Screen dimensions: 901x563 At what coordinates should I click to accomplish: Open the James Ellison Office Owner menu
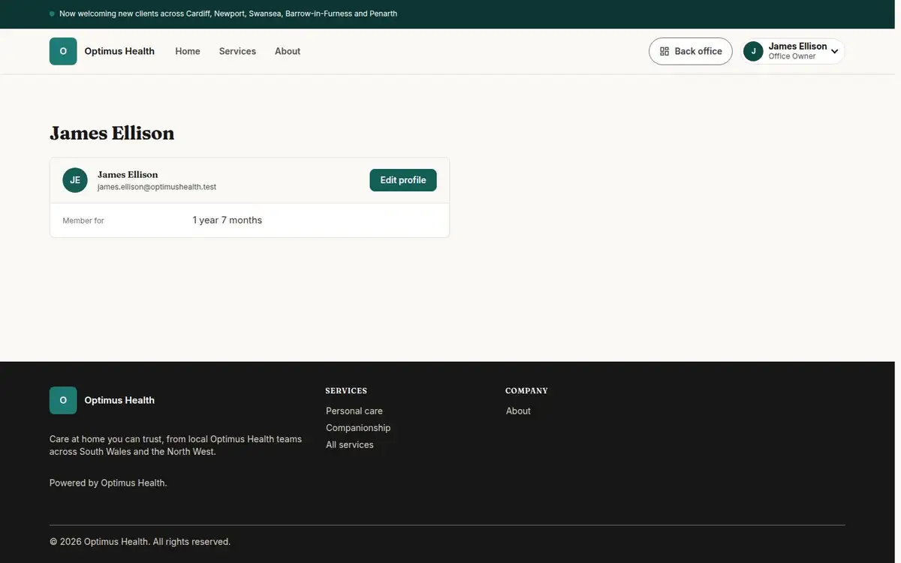(x=792, y=51)
